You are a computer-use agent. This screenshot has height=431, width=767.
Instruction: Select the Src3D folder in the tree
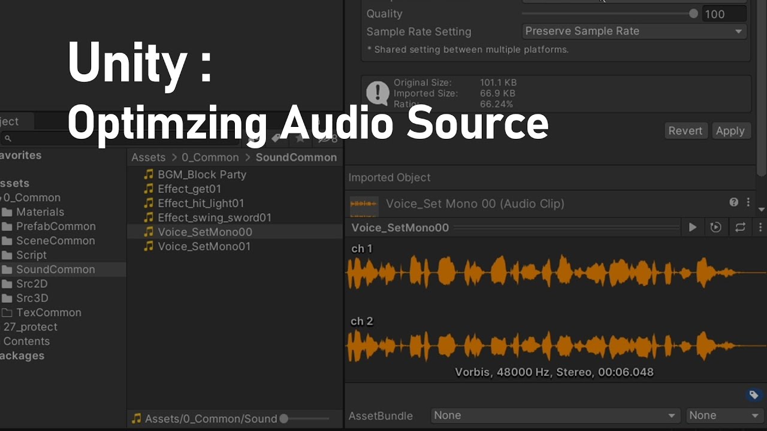[32, 298]
